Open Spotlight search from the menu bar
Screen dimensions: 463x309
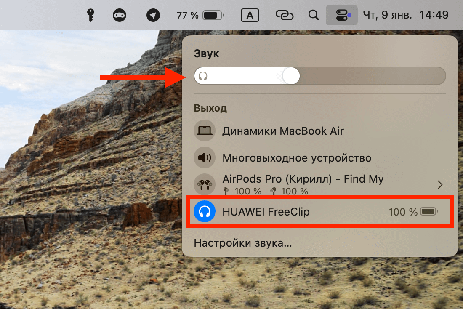click(x=314, y=15)
